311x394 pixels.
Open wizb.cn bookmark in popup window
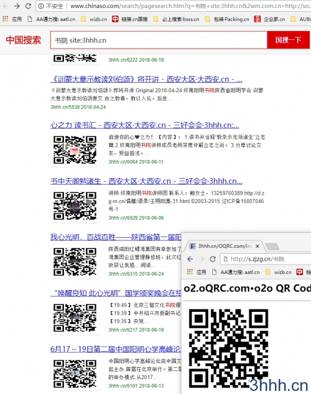click(x=279, y=272)
